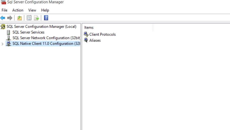The image size is (230, 130).
Task: Click the SQL Server Network Configuration icon
Action: click(x=9, y=38)
